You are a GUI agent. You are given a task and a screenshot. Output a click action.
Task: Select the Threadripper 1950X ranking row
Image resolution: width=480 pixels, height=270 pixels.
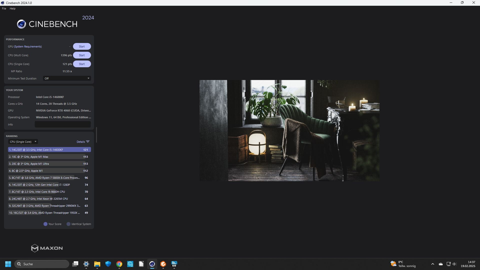click(x=49, y=213)
